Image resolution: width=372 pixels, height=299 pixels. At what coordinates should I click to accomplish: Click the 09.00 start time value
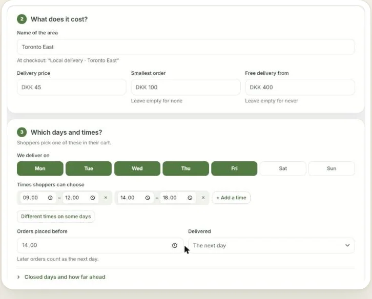click(x=30, y=198)
